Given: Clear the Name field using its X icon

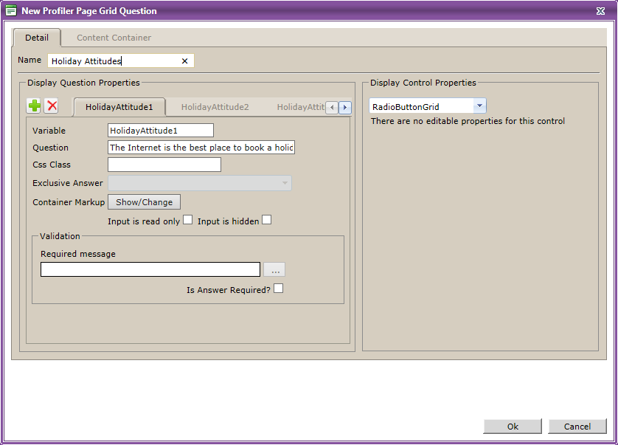Looking at the screenshot, I should pyautogui.click(x=184, y=61).
